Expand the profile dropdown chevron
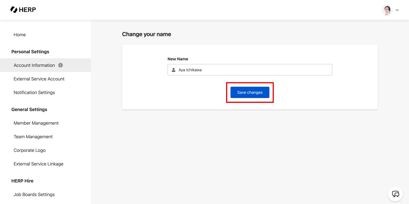Image resolution: width=409 pixels, height=204 pixels. coord(397,10)
